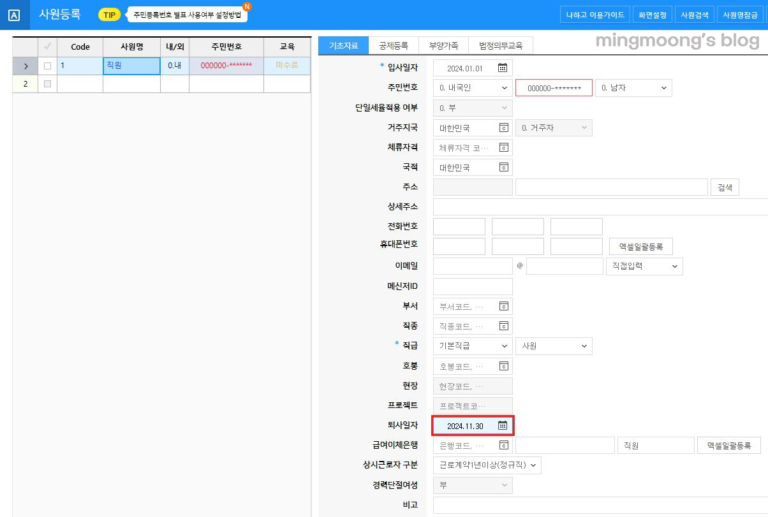Open the 입사일자 calendar picker

point(502,68)
